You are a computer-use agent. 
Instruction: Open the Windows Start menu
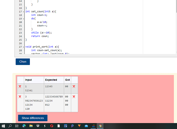pos(3,126)
